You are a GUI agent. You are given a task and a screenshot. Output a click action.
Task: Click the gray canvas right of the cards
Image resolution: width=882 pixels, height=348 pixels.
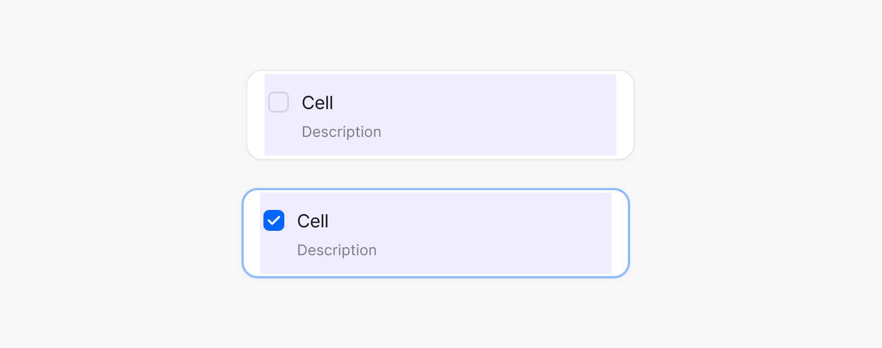click(x=754, y=174)
